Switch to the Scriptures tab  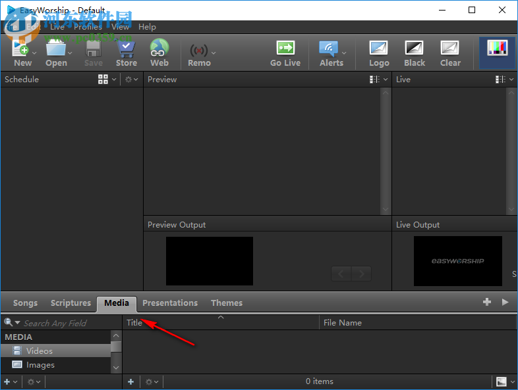71,303
